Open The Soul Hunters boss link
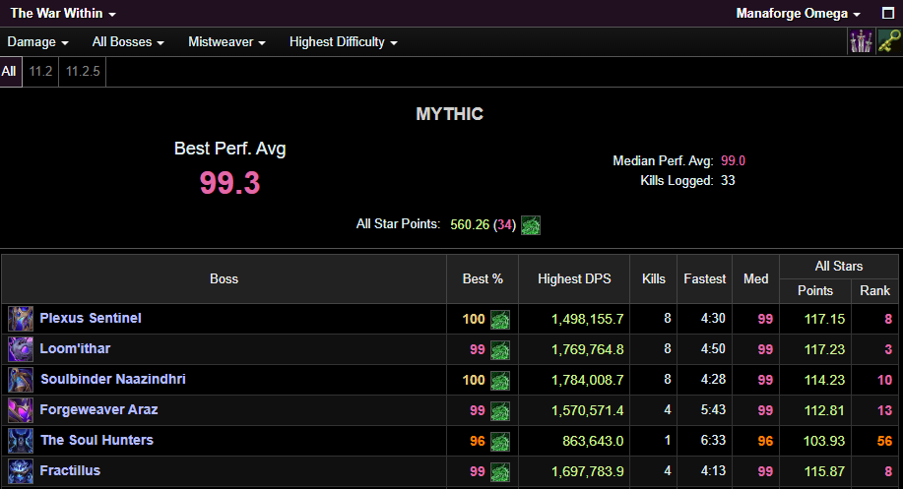The height and width of the screenshot is (489, 903). (x=97, y=441)
